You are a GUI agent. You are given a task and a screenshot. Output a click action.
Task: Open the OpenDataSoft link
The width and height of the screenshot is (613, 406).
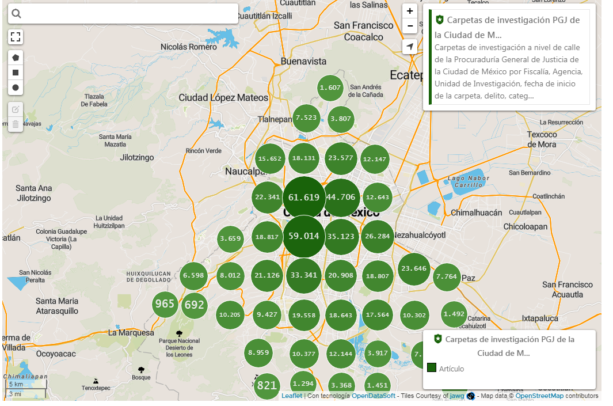(x=374, y=396)
